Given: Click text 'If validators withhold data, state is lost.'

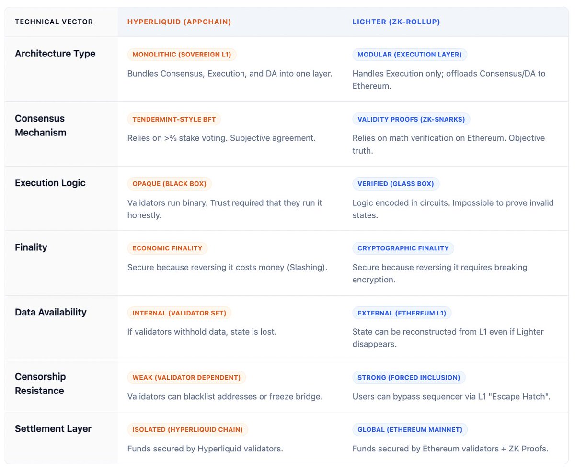Looking at the screenshot, I should point(202,332).
